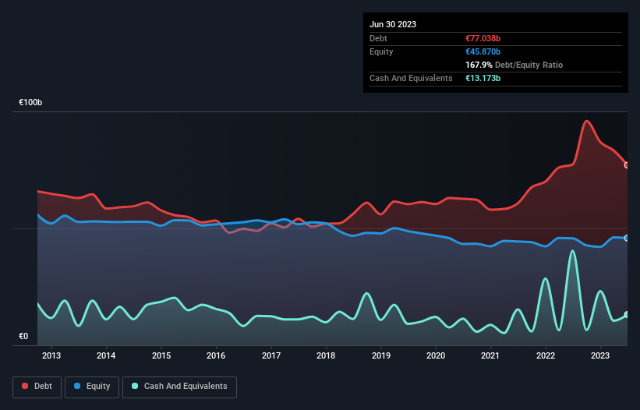This screenshot has height=410, width=640.
Task: Toggle the Cash And Equivalents legend button
Action: [x=179, y=387]
